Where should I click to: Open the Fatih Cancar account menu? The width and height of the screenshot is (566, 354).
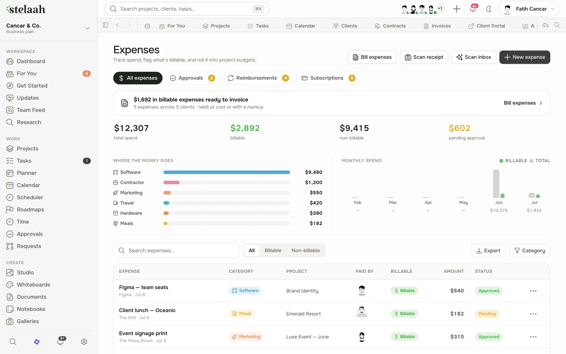coord(529,9)
